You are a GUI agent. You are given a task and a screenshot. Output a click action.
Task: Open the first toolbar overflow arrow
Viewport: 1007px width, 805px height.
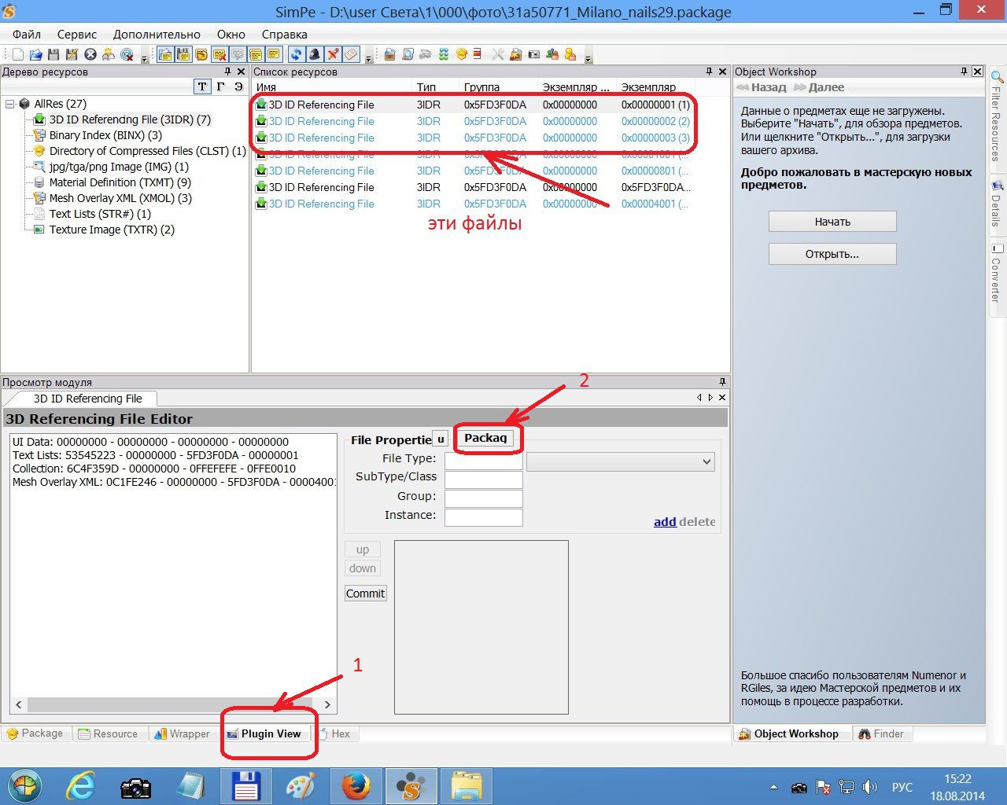pyautogui.click(x=144, y=58)
